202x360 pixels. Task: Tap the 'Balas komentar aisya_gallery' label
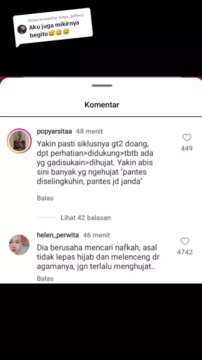56,18
